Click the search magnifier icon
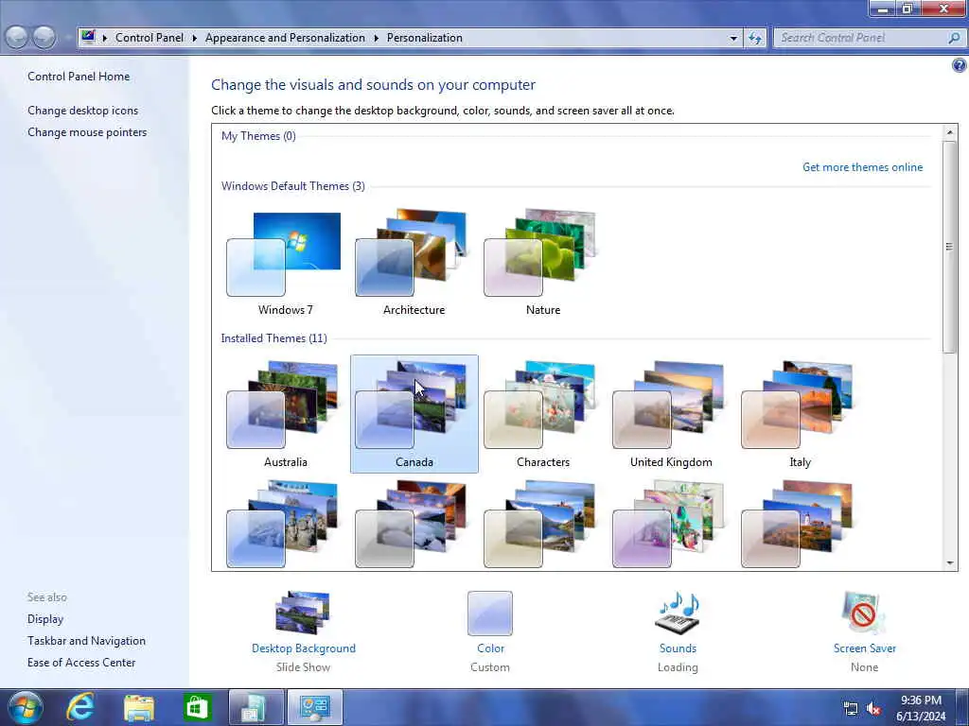The image size is (969, 726). (x=954, y=38)
